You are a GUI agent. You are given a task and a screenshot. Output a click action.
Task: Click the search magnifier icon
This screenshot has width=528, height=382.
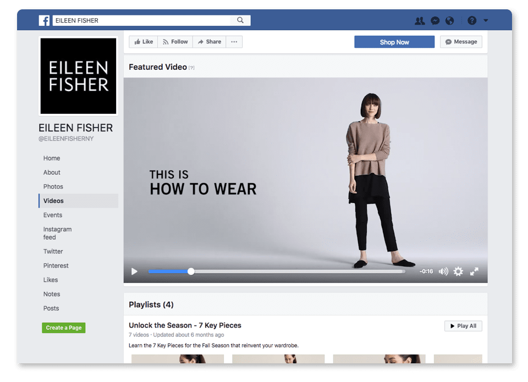[240, 20]
